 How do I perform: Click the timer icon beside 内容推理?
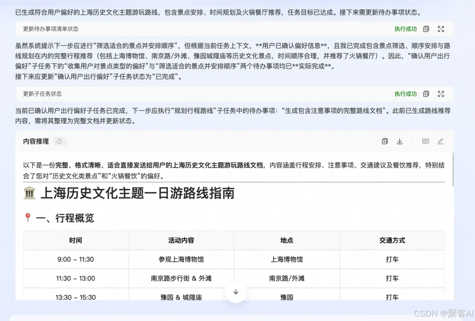pos(59,141)
